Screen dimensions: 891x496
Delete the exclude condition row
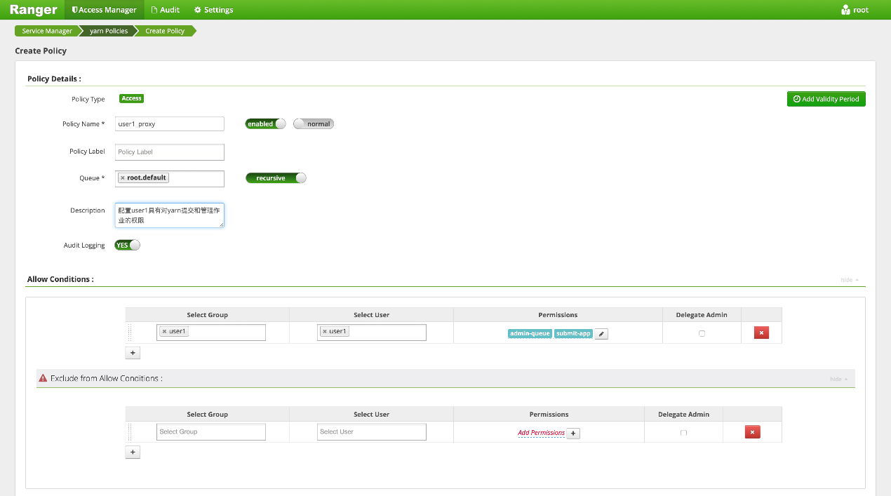[752, 432]
